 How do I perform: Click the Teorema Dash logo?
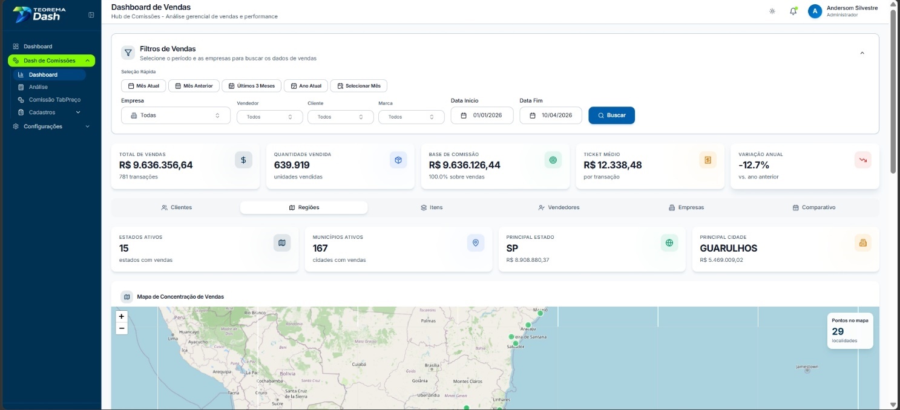tap(40, 14)
